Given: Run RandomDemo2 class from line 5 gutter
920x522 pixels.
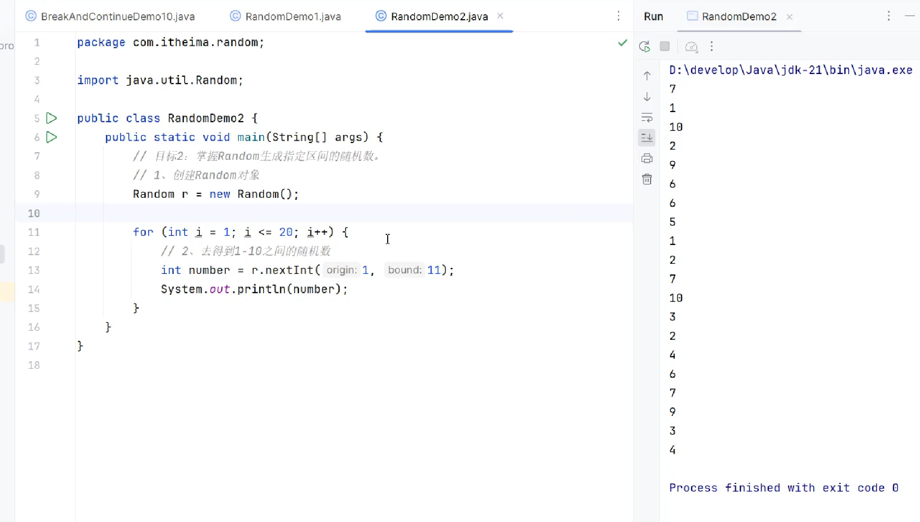Looking at the screenshot, I should pyautogui.click(x=51, y=118).
